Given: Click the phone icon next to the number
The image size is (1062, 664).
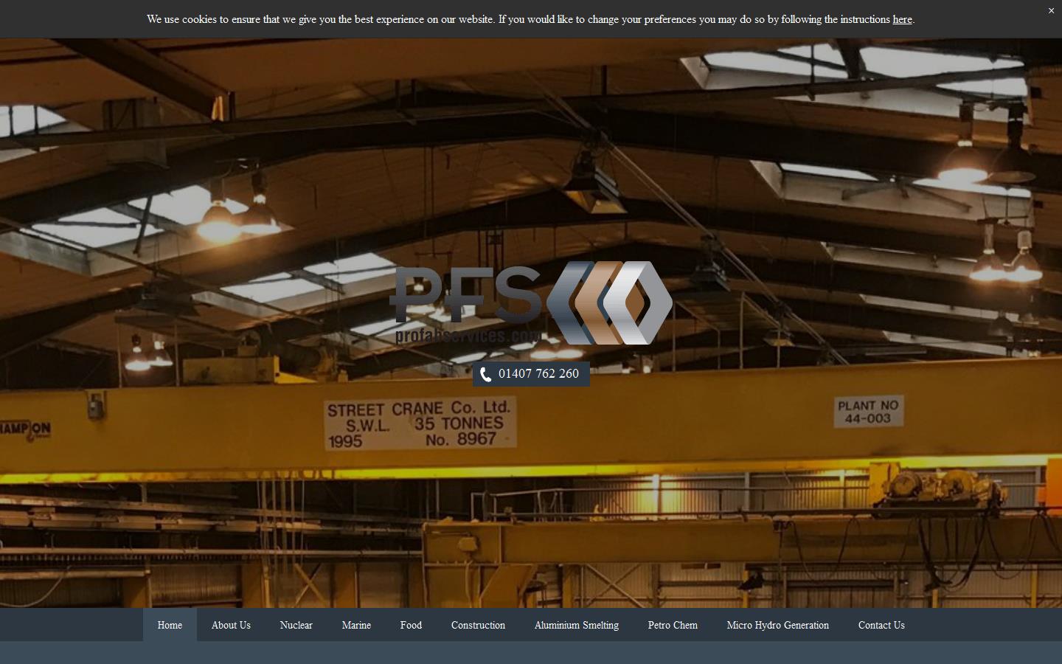Looking at the screenshot, I should (x=486, y=374).
